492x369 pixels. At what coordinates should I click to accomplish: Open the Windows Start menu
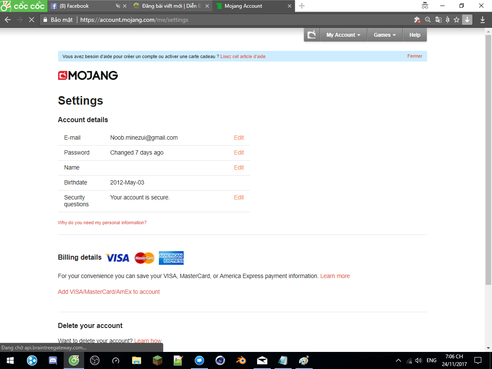pos(10,360)
